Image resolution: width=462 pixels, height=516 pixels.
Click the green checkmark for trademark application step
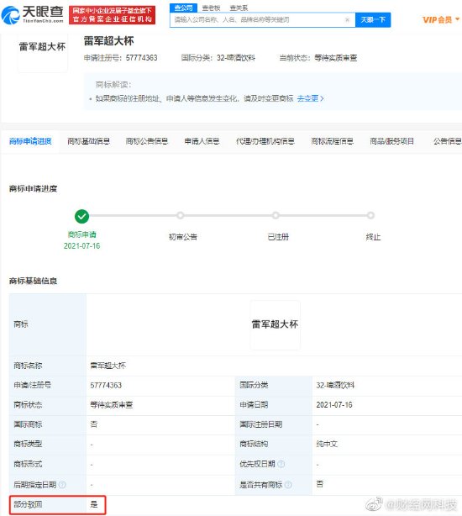81,216
